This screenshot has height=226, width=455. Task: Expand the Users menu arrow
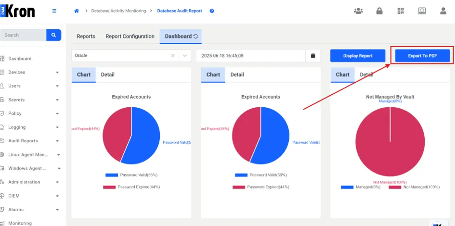coord(57,86)
